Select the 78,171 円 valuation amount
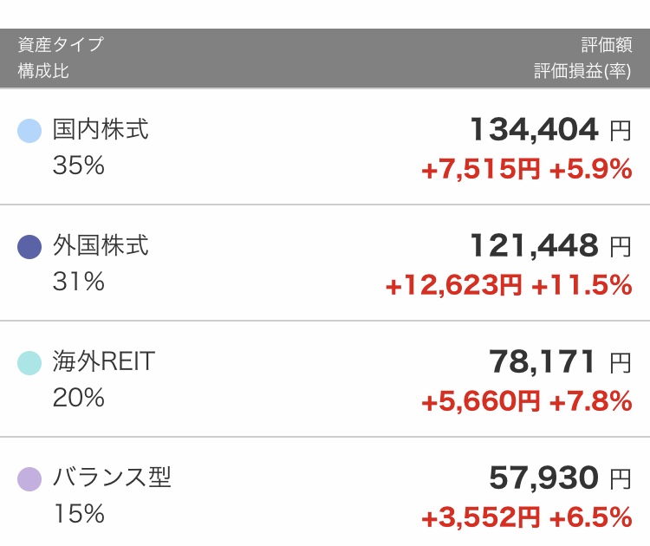Screen dimensions: 650x546 (x=560, y=361)
